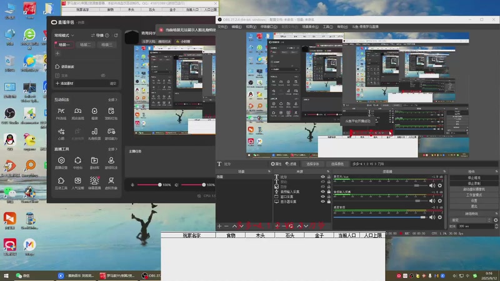
Task: Toggle the hidden-eye icon on 文本 row
Action: pos(103,76)
